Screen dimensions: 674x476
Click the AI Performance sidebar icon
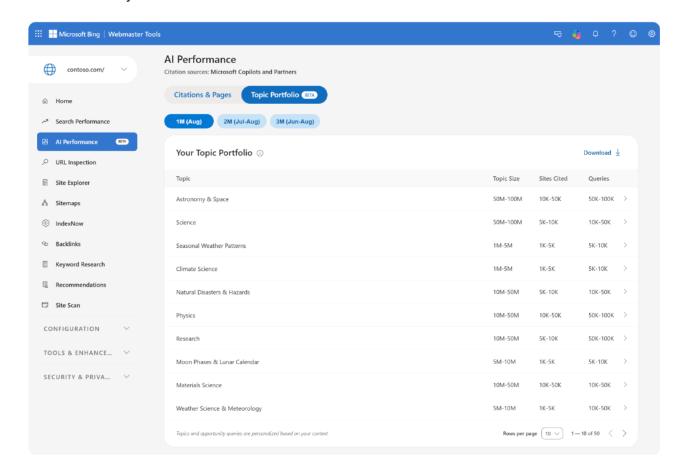pos(45,141)
